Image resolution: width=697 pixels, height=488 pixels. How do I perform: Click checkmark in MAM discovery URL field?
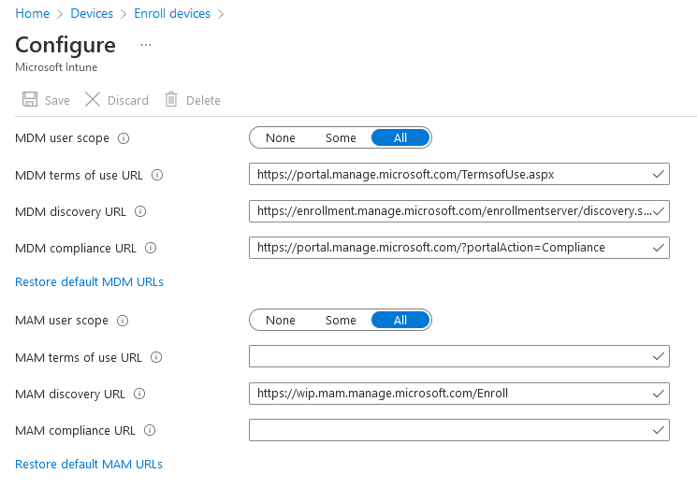tap(659, 394)
